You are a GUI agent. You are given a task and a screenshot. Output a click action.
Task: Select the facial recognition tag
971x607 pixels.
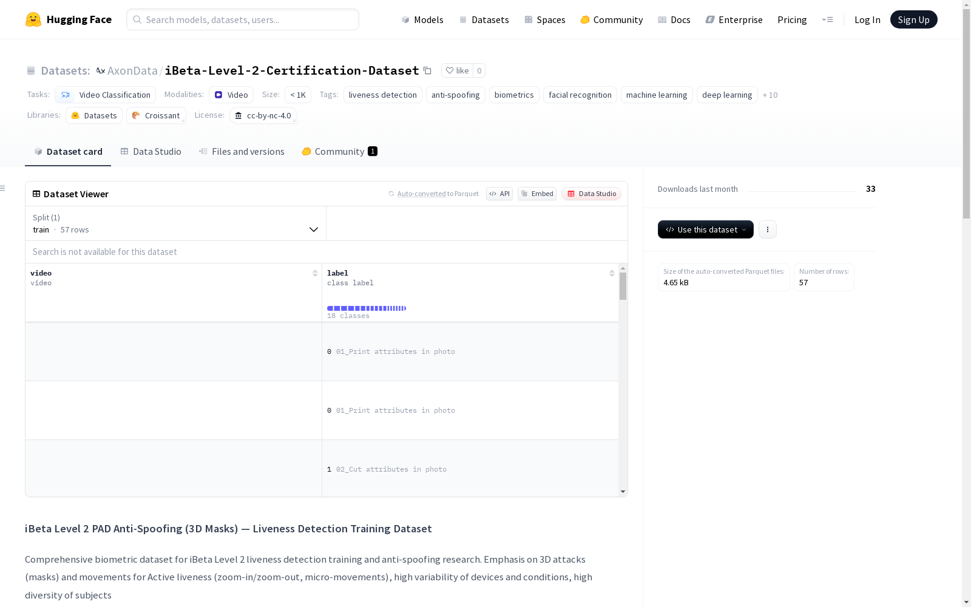580,95
